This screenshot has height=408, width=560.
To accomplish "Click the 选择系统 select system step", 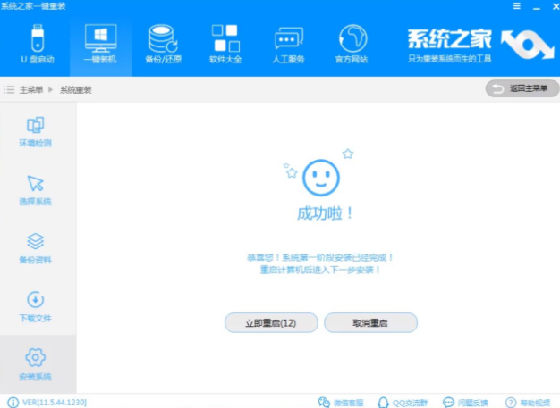I will coord(36,189).
